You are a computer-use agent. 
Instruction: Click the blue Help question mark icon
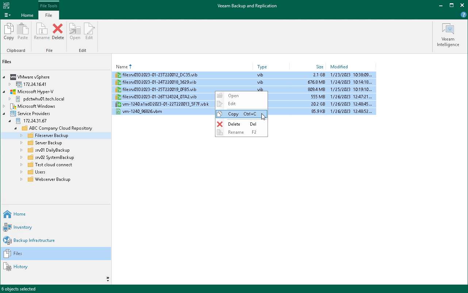click(463, 14)
